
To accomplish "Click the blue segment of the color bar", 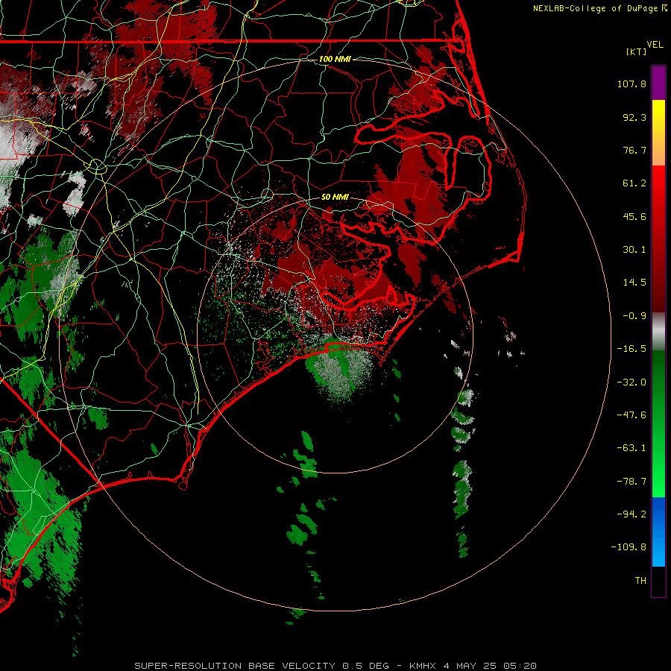I will point(658,532).
